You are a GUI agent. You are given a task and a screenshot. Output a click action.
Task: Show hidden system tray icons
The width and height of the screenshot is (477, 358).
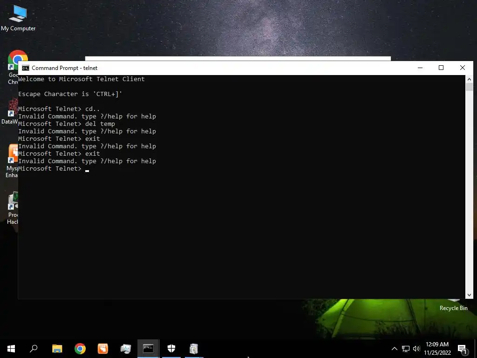tap(394, 349)
